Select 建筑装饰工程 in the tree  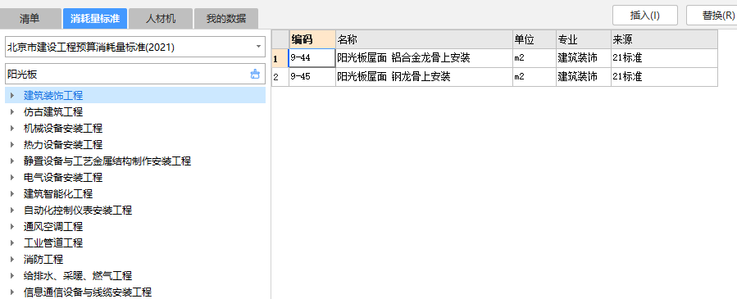[x=53, y=96]
